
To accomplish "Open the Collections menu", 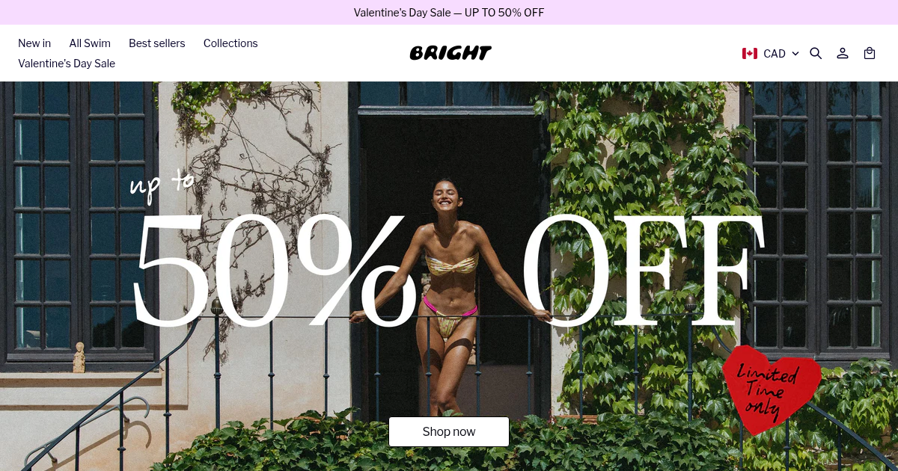I will point(230,43).
